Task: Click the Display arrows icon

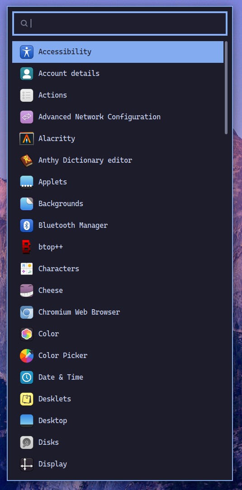Action: (27, 464)
